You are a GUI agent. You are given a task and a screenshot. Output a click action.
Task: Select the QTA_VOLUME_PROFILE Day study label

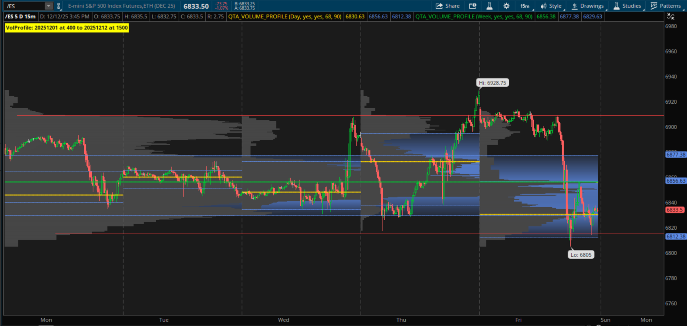click(285, 17)
